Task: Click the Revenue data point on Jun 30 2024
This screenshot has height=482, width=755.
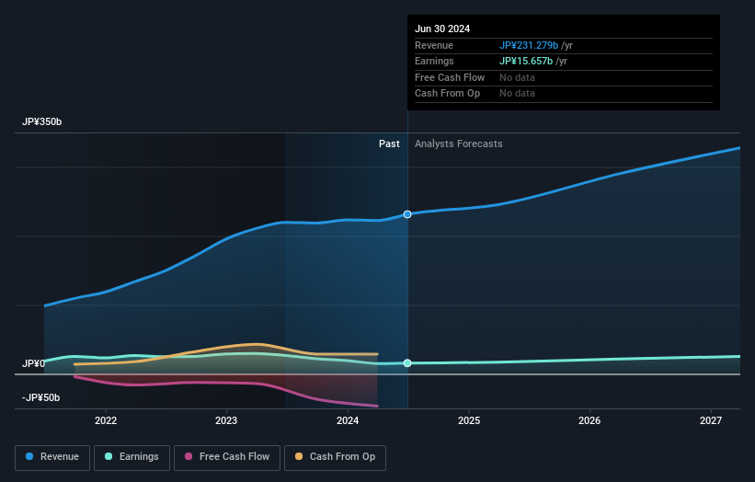Action: click(x=407, y=214)
